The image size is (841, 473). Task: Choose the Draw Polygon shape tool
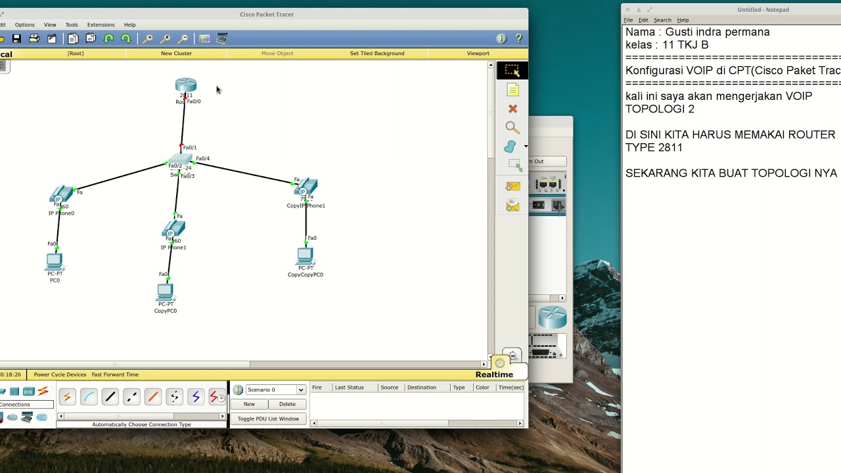pos(511,146)
